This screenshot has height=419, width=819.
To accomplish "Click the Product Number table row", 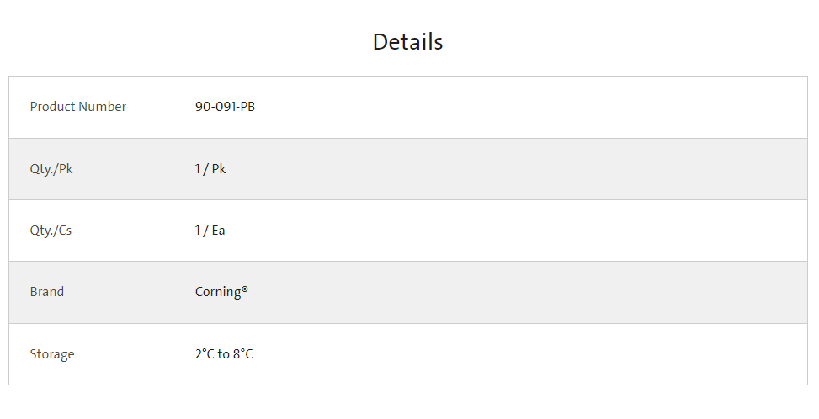I will tap(408, 107).
